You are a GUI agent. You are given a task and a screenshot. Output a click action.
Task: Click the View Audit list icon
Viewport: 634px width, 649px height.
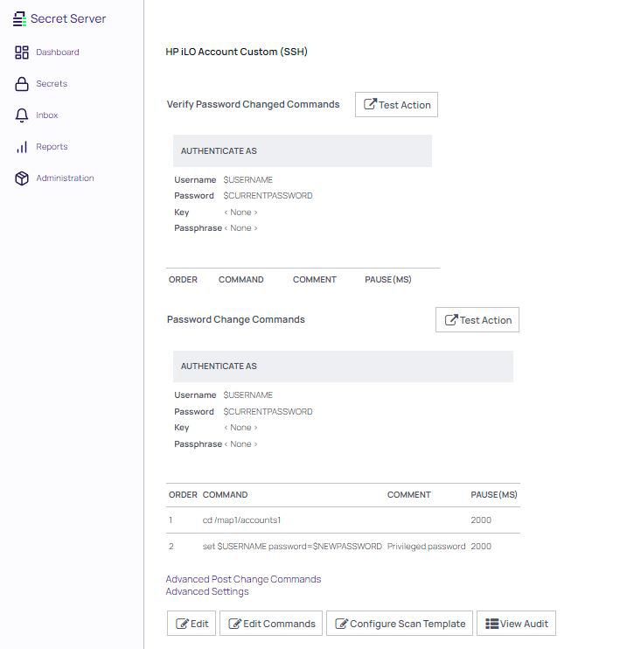click(x=491, y=624)
